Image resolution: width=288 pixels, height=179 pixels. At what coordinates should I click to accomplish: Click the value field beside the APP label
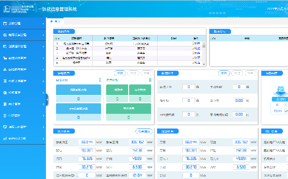tap(189, 114)
